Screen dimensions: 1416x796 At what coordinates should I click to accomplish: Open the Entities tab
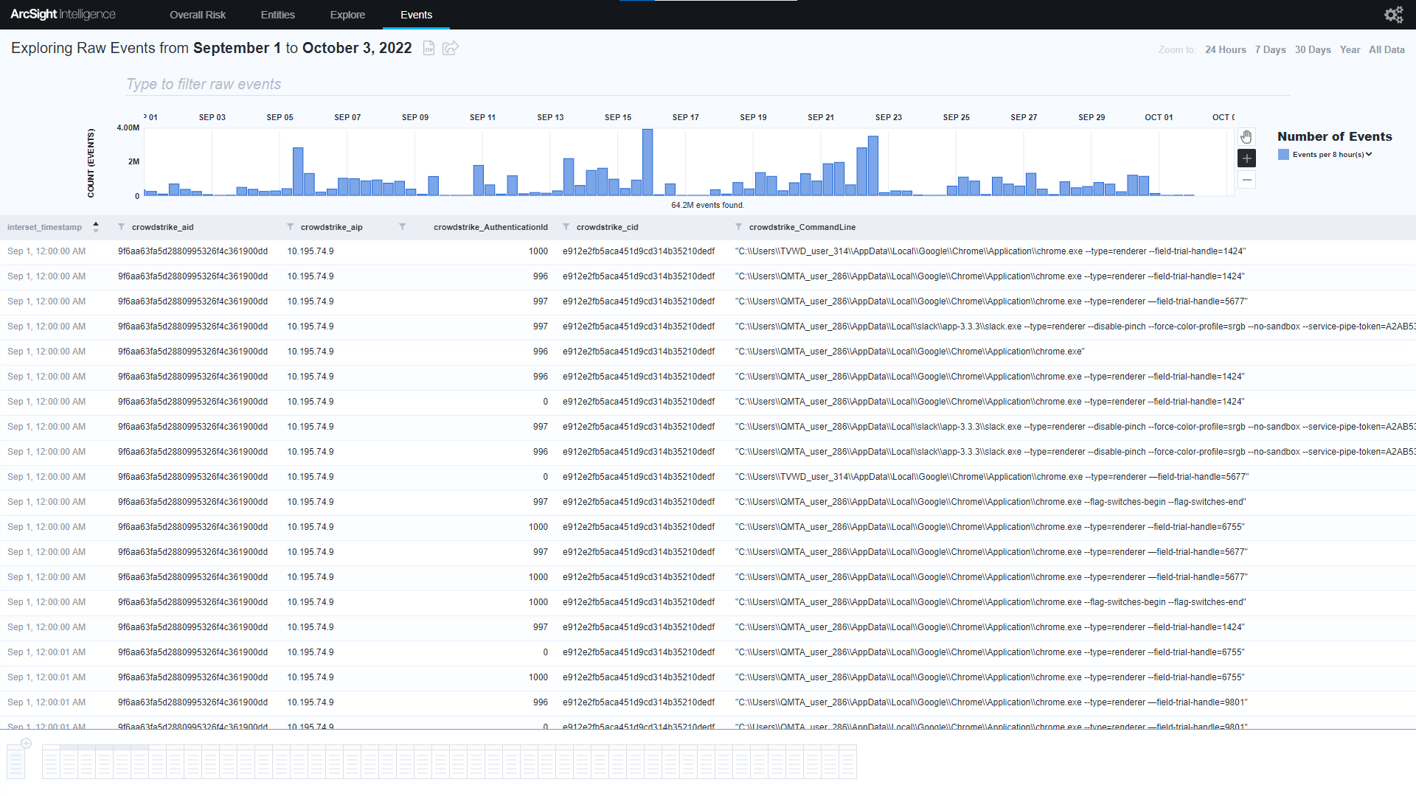tap(277, 15)
